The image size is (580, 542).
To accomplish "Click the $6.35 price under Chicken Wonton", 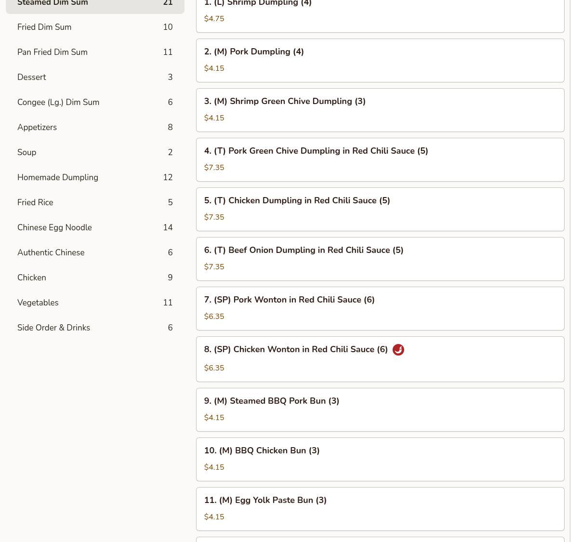I will pos(214,368).
